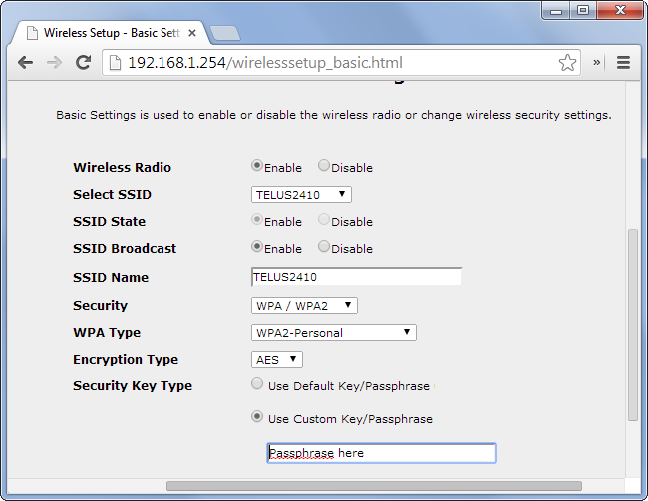Select Use Default Key/Passphrase option
648x501 pixels.
tap(258, 384)
